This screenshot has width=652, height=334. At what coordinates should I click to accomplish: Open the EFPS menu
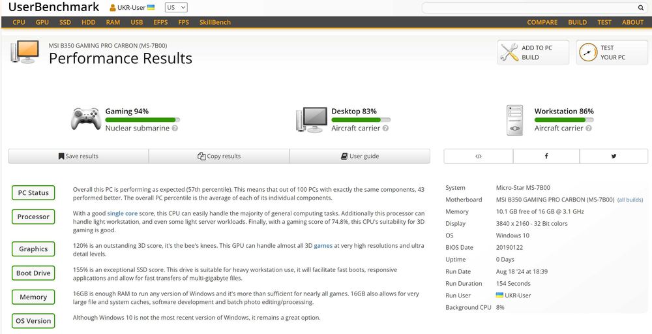pyautogui.click(x=160, y=22)
